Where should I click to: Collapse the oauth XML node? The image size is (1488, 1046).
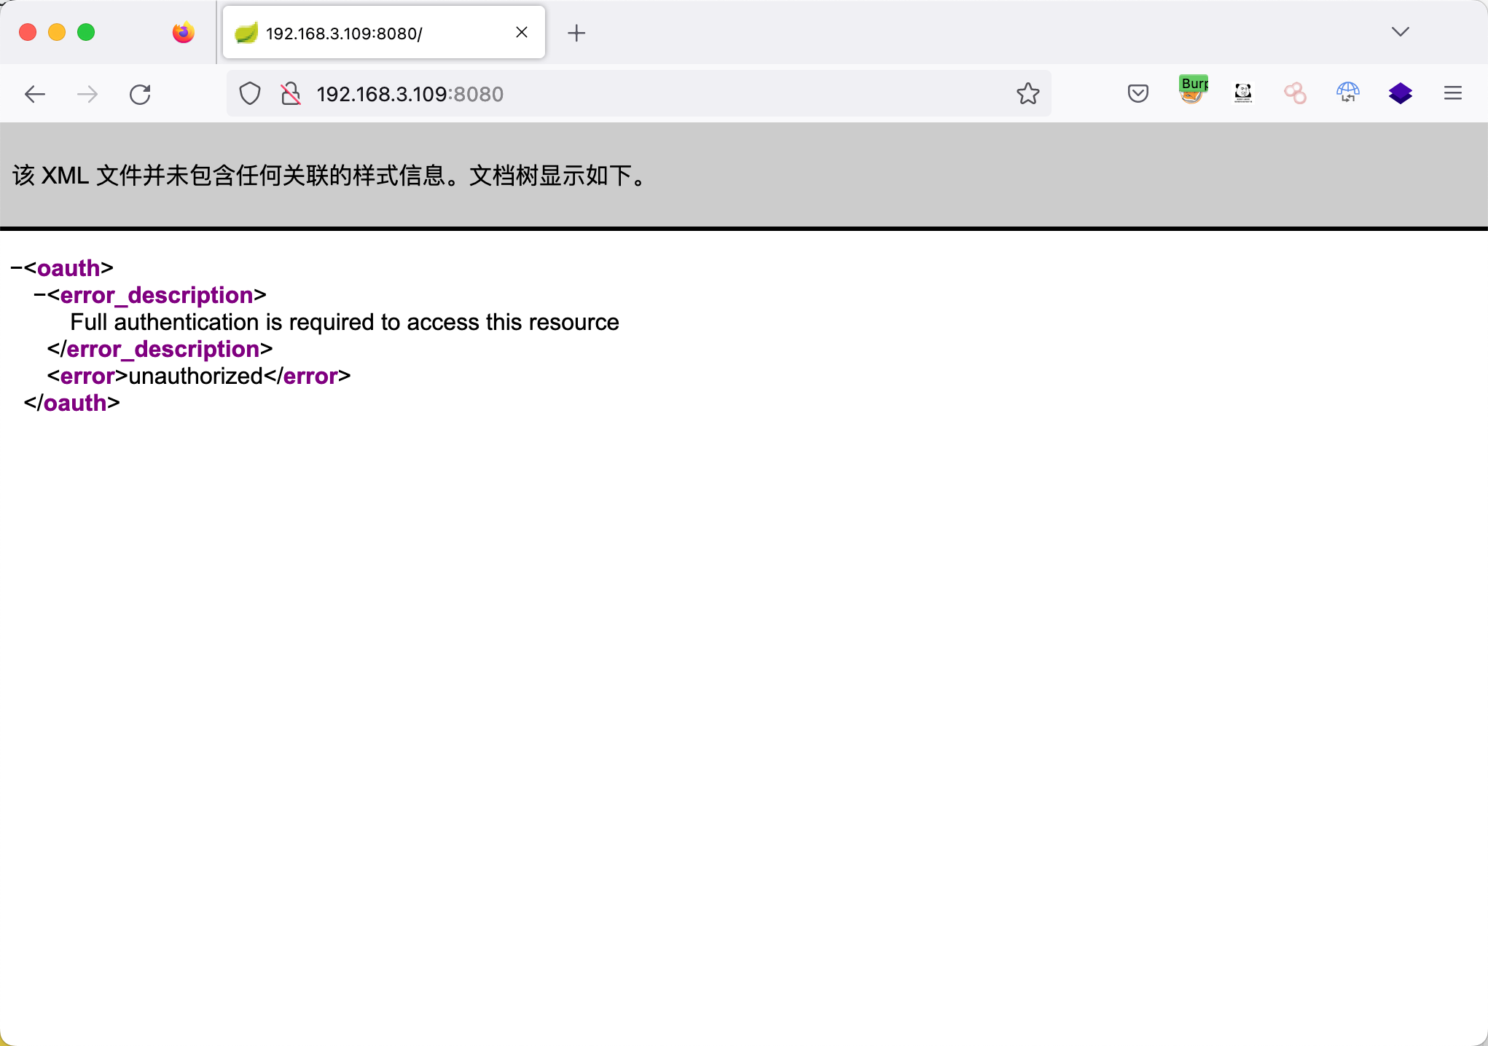coord(16,269)
